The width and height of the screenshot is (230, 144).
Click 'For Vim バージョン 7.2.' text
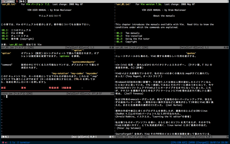[x=35, y=4]
